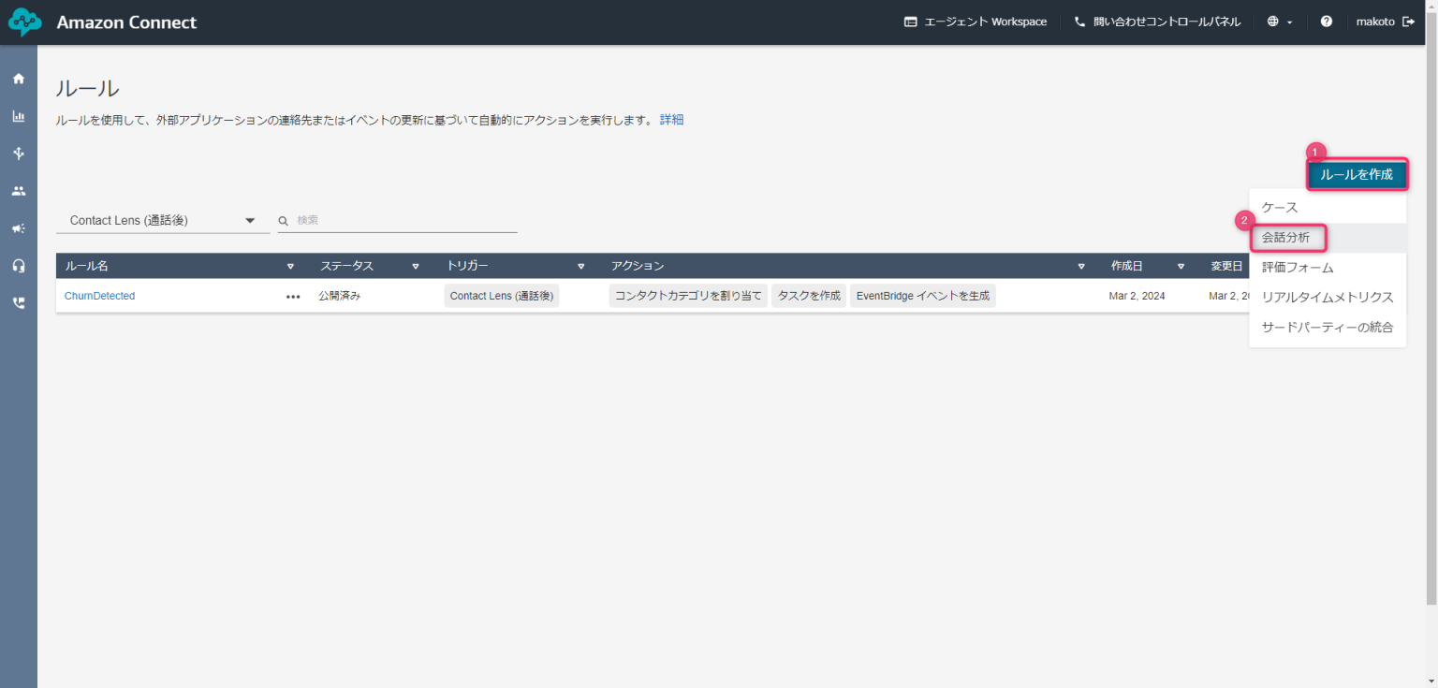Open the headset agent icon in sidebar

click(x=18, y=266)
